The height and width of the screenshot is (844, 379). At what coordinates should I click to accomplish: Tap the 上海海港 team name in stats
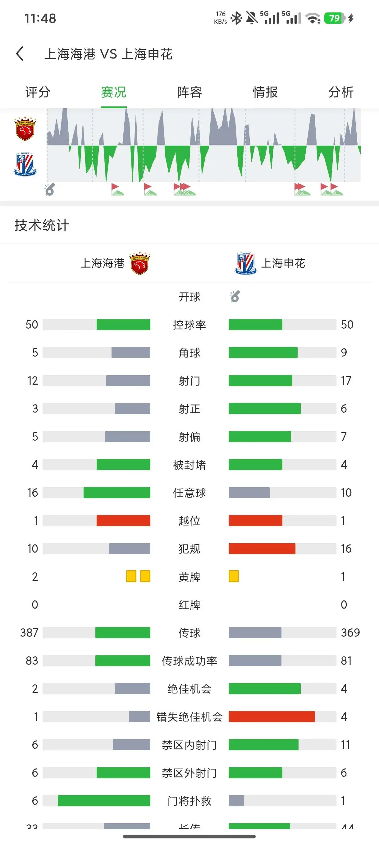[x=102, y=263]
